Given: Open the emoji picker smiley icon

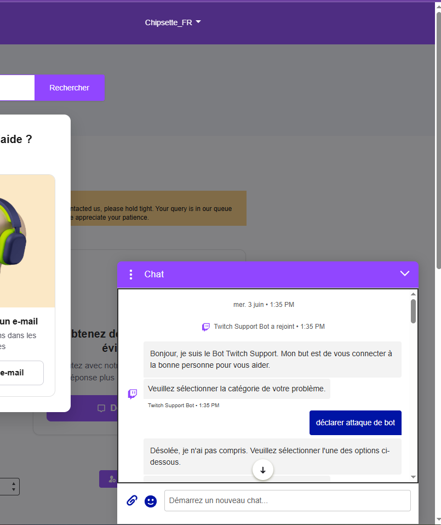Looking at the screenshot, I should pyautogui.click(x=151, y=501).
